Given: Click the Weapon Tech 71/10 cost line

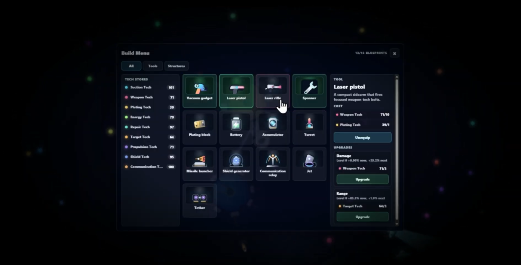Looking at the screenshot, I should coord(362,115).
